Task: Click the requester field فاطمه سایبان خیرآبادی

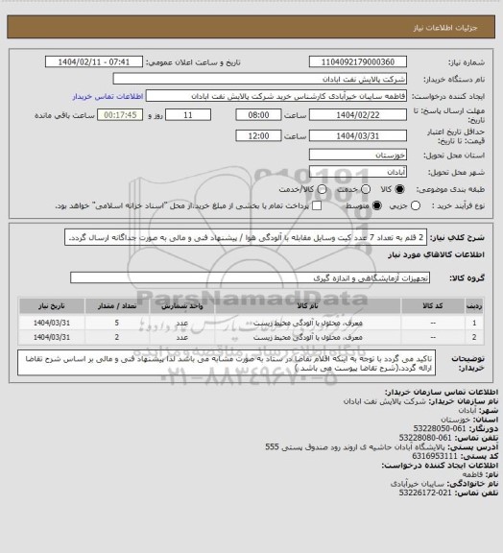Action: (x=276, y=96)
